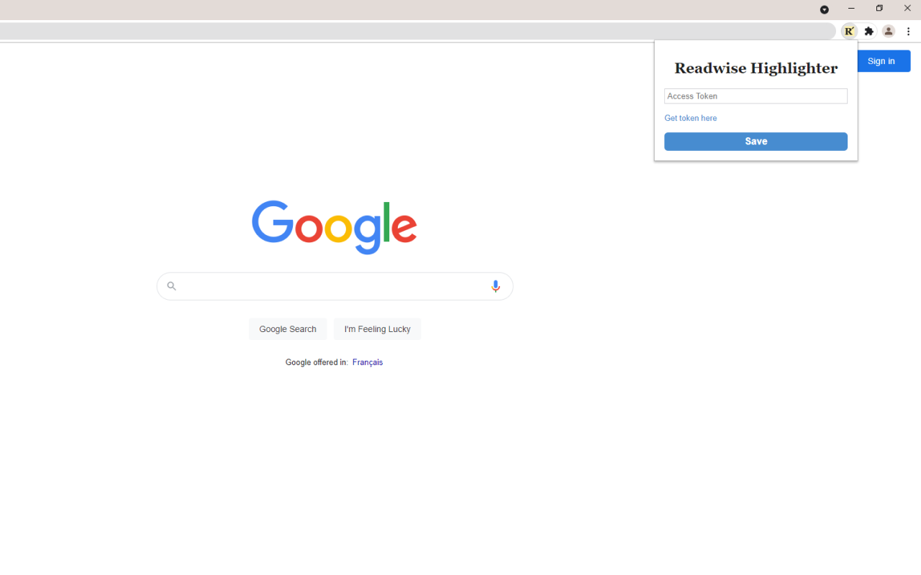This screenshot has width=921, height=575.
Task: Click the Google logo
Action: 335,228
